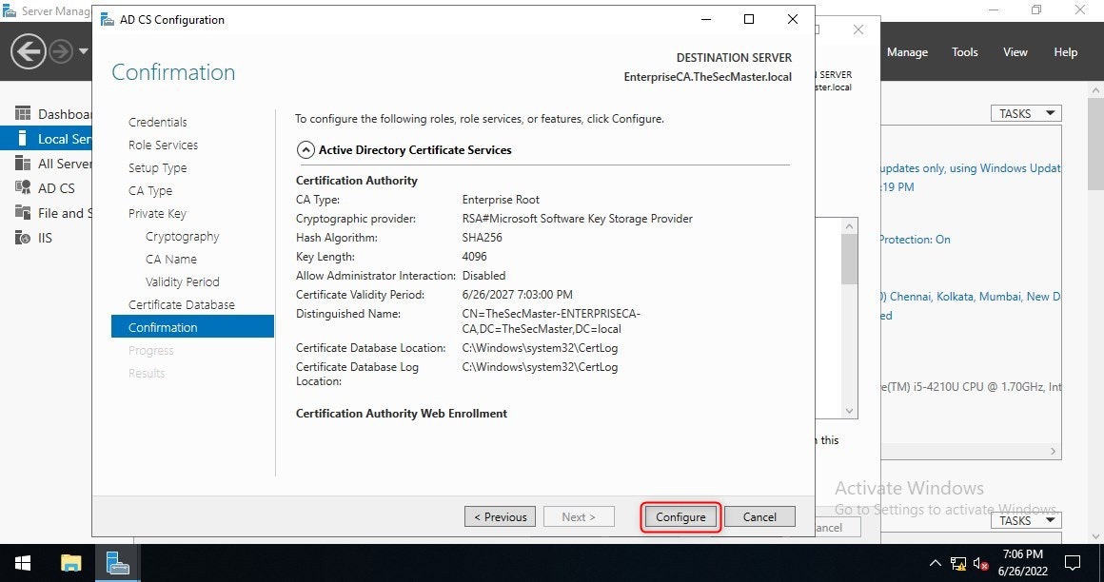This screenshot has width=1104, height=582.
Task: Click the AD CS icon in sidebar
Action: tap(23, 188)
